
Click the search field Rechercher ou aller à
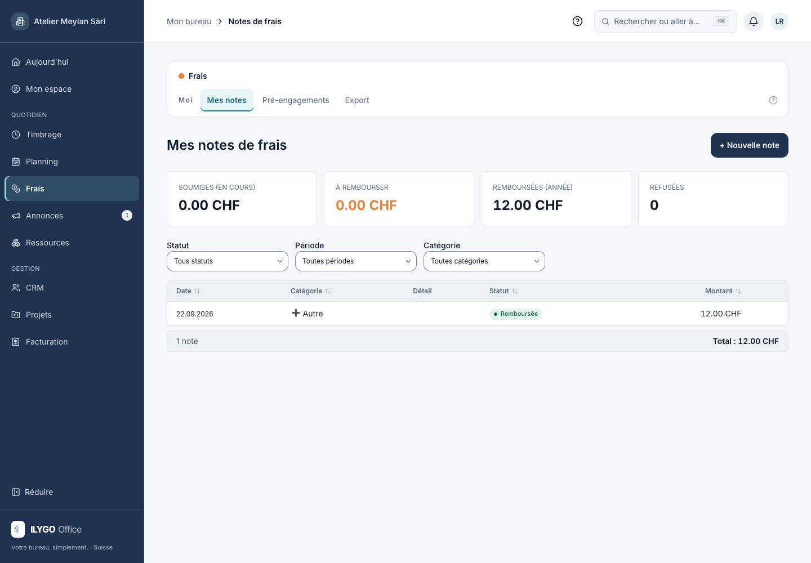665,21
